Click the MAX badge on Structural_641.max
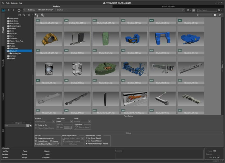225x163 pixels. (x=38, y=111)
